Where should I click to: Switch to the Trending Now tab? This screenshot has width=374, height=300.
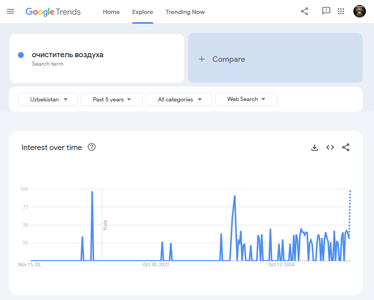(x=185, y=12)
